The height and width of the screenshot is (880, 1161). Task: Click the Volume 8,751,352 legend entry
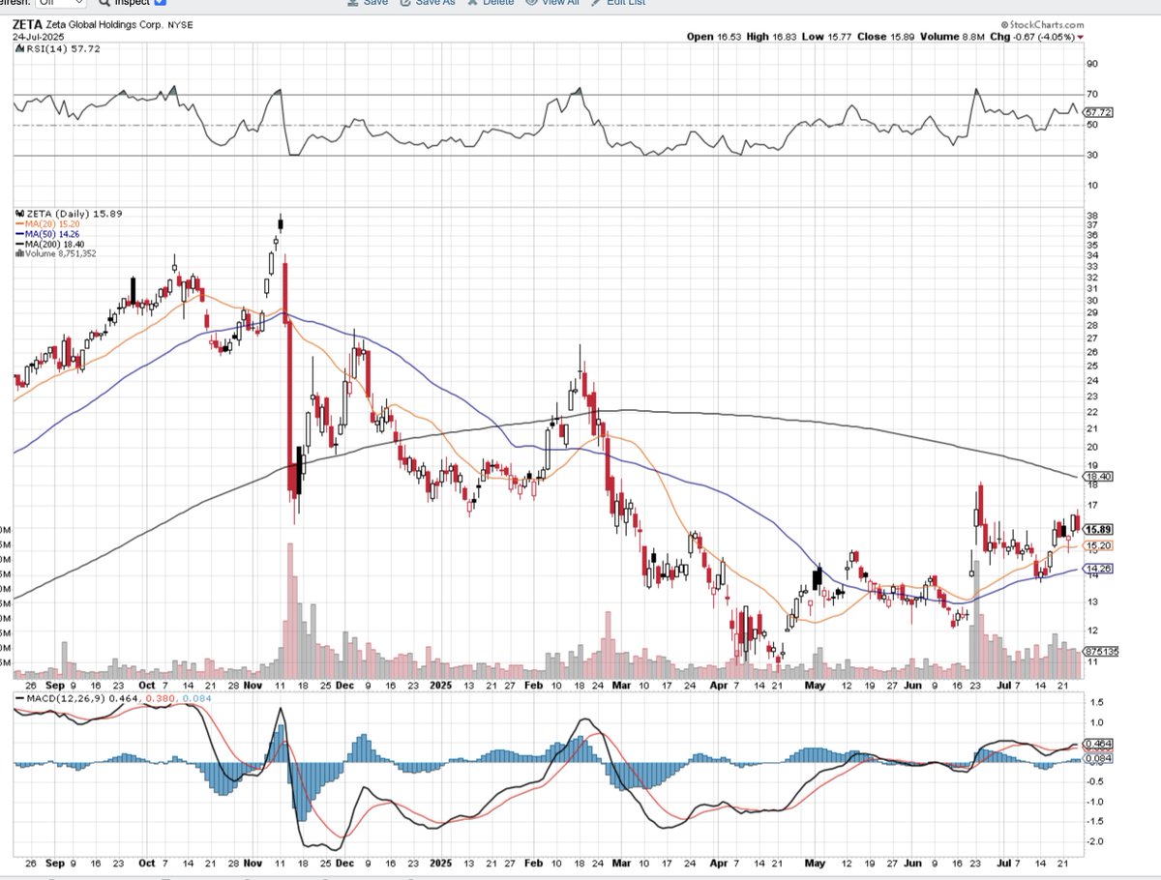coord(54,253)
